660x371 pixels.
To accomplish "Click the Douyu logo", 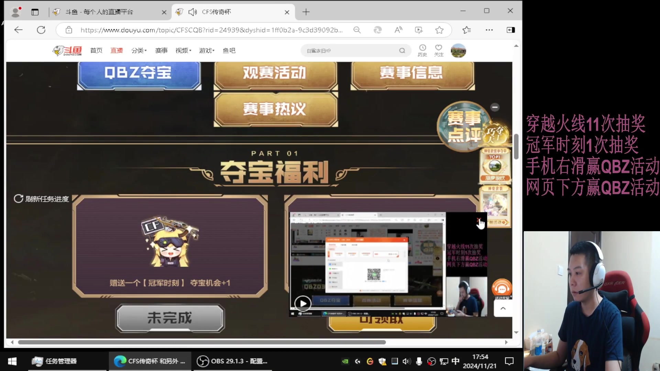I will point(67,50).
